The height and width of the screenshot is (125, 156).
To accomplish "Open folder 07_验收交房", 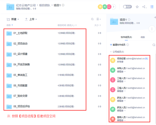I will coord(21,96).
